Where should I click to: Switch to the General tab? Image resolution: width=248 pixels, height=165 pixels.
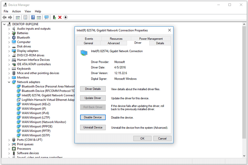(88, 43)
